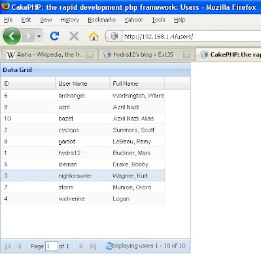
Task: Open the Edit menu
Action: pos(26,20)
